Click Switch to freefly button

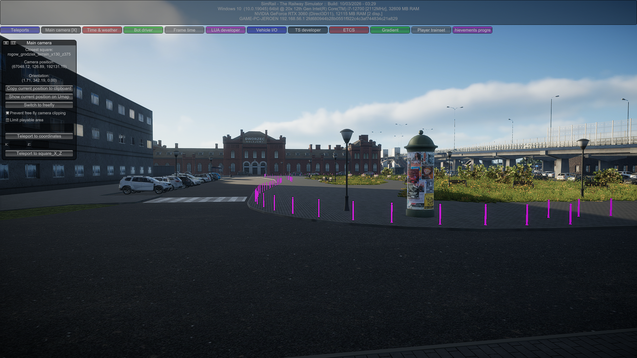tap(39, 105)
